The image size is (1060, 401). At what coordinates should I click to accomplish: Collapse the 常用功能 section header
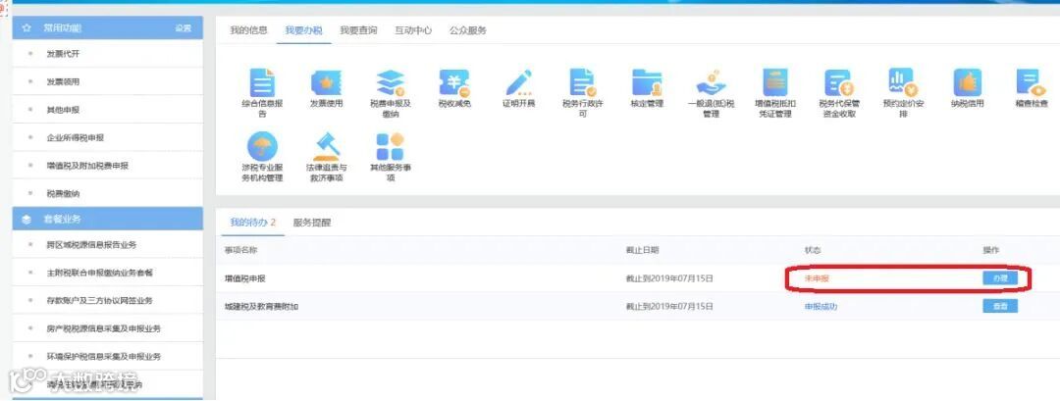click(x=108, y=28)
